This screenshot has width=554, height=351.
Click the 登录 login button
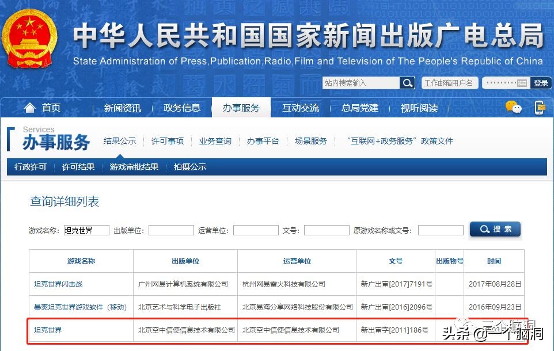[x=541, y=83]
